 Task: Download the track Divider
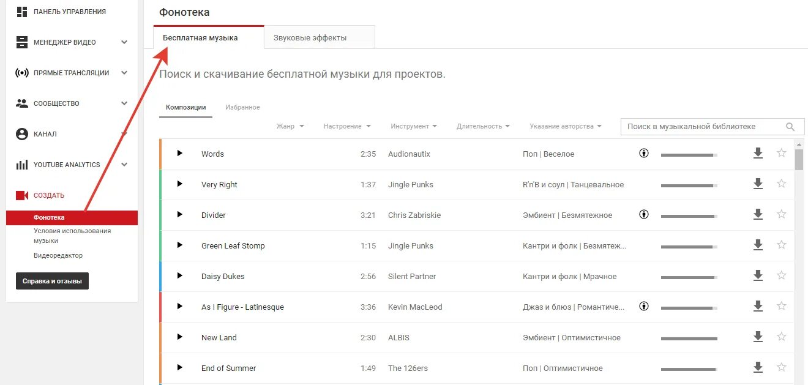[758, 214]
